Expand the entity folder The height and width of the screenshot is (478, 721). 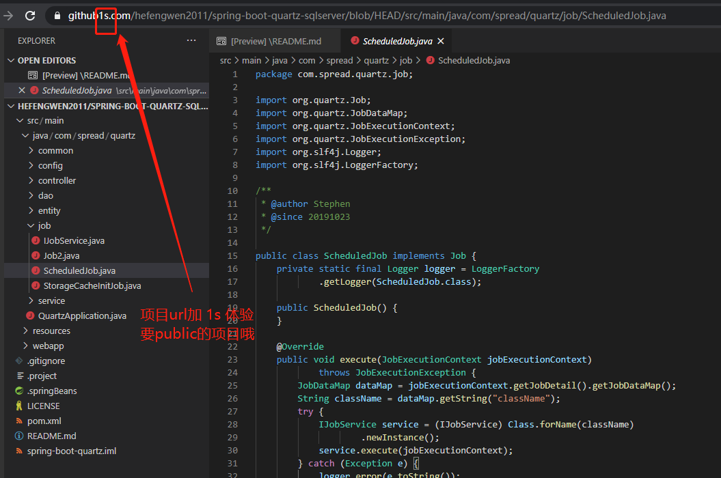(31, 210)
